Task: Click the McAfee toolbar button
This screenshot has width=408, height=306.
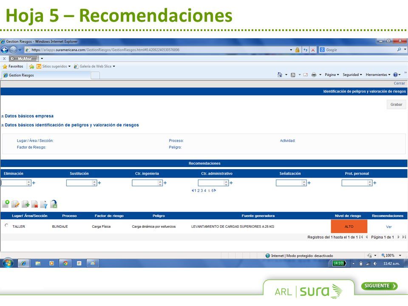Action: point(24,59)
